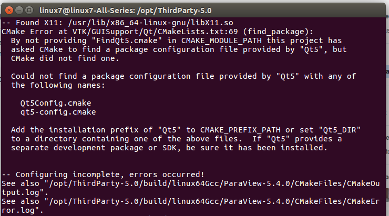Minimize the terminal window
Screen dimensions: 389x216
click(19, 10)
